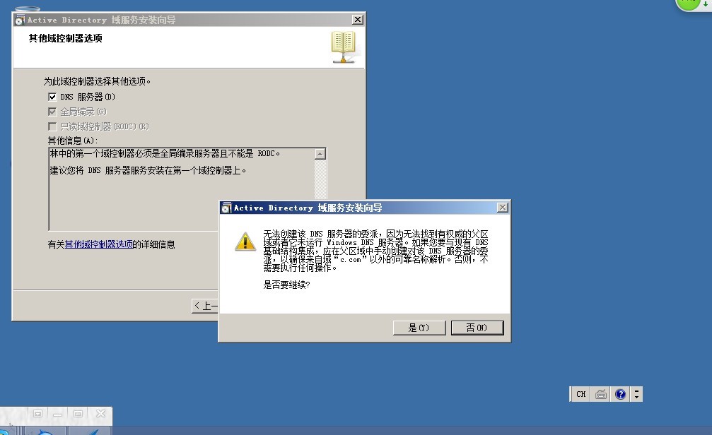712x435 pixels.
Task: Click the grayed 全局编录 checkbox
Action: tap(52, 112)
